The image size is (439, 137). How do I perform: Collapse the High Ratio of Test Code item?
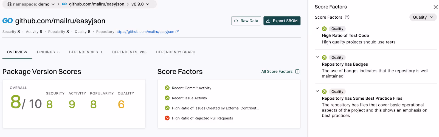[317, 28]
